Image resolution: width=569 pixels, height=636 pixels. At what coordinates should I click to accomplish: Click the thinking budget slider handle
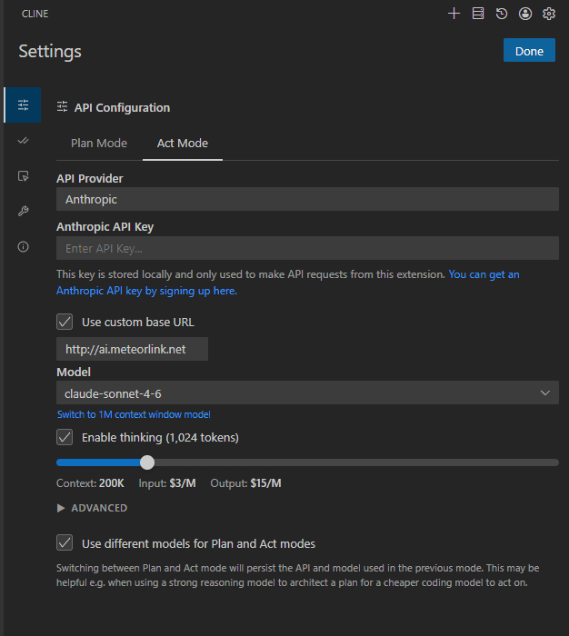pyautogui.click(x=147, y=462)
